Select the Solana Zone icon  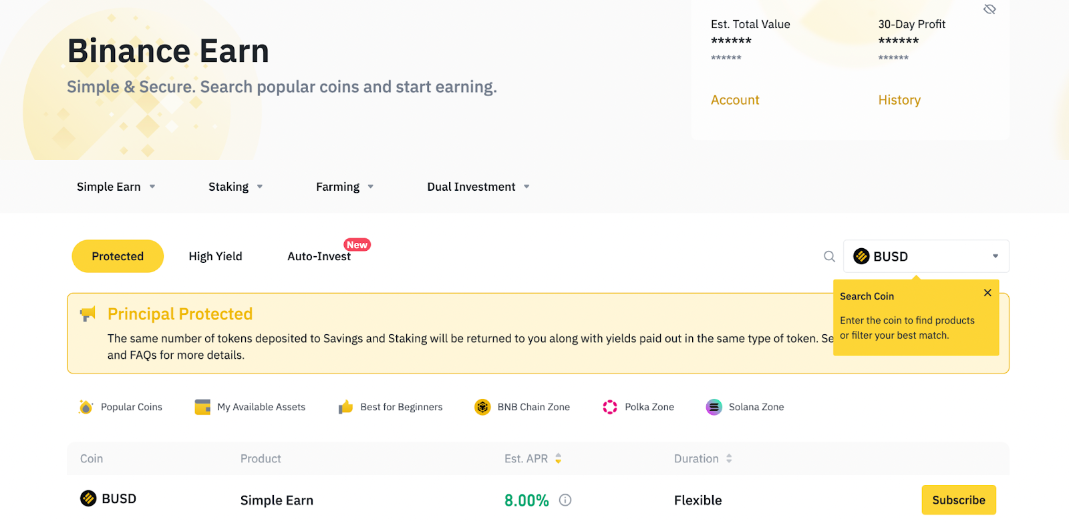coord(714,407)
